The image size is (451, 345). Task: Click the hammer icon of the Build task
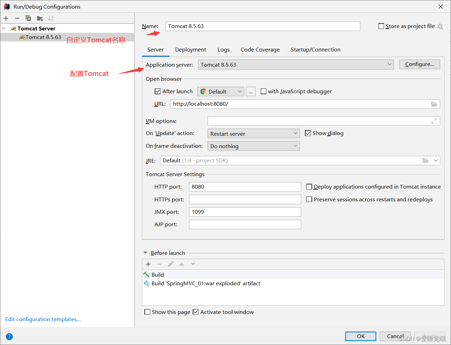tap(146, 275)
